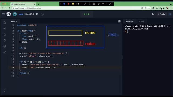Select the arrow drawing tool
The height and width of the screenshot is (97, 173).
point(89,4)
